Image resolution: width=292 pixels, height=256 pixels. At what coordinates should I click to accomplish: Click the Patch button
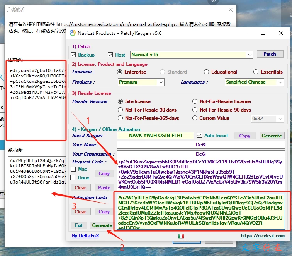(270, 54)
